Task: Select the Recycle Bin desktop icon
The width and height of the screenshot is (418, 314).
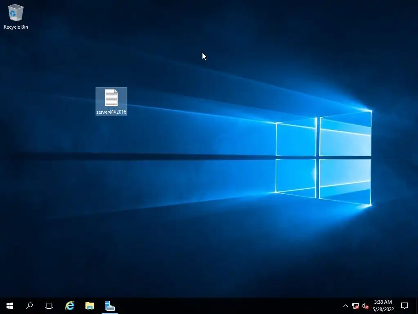Action: coord(16,16)
